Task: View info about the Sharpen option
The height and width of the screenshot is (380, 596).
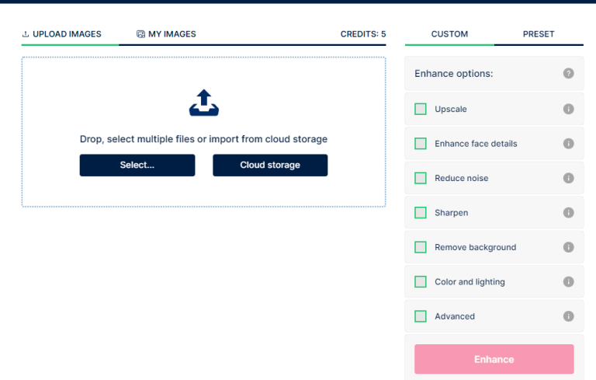Action: [x=568, y=213]
